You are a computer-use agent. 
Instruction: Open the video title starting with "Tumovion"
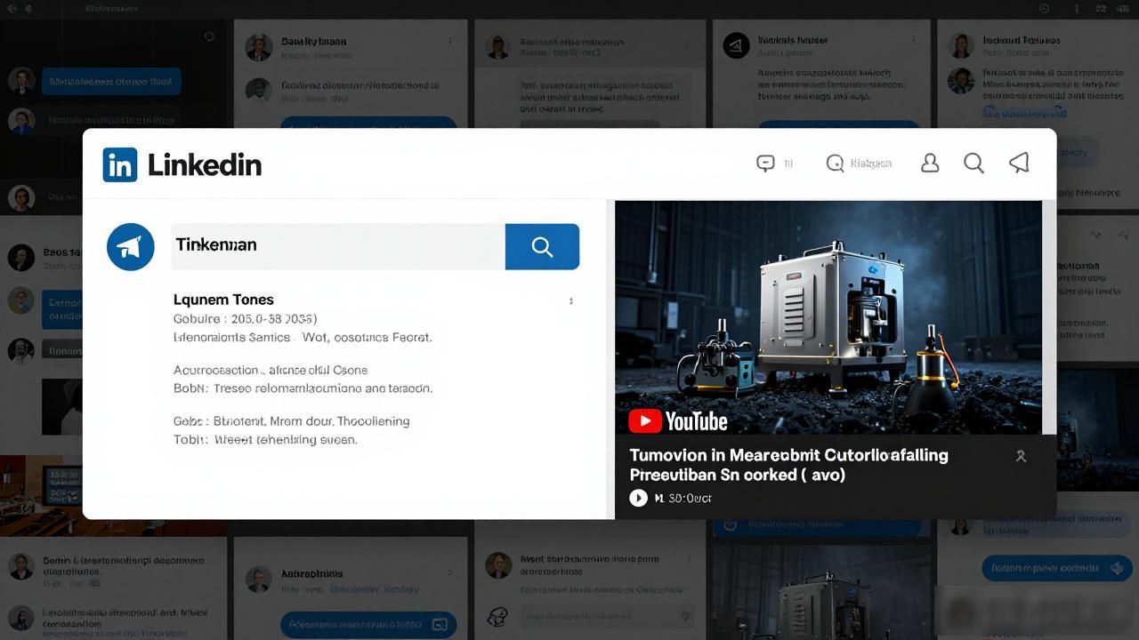coord(788,465)
